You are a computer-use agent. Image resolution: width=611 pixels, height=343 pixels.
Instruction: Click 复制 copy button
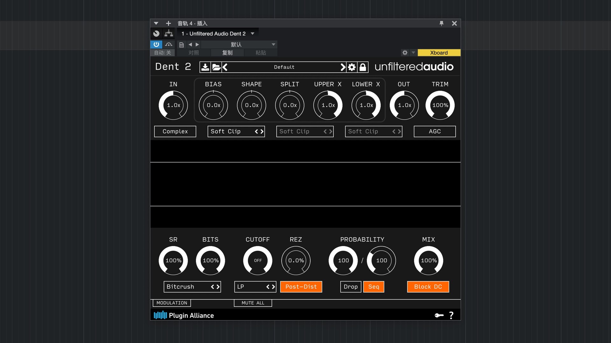point(227,53)
